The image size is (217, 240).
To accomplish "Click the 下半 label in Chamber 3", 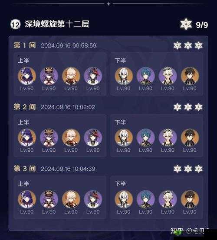I will tap(120, 184).
